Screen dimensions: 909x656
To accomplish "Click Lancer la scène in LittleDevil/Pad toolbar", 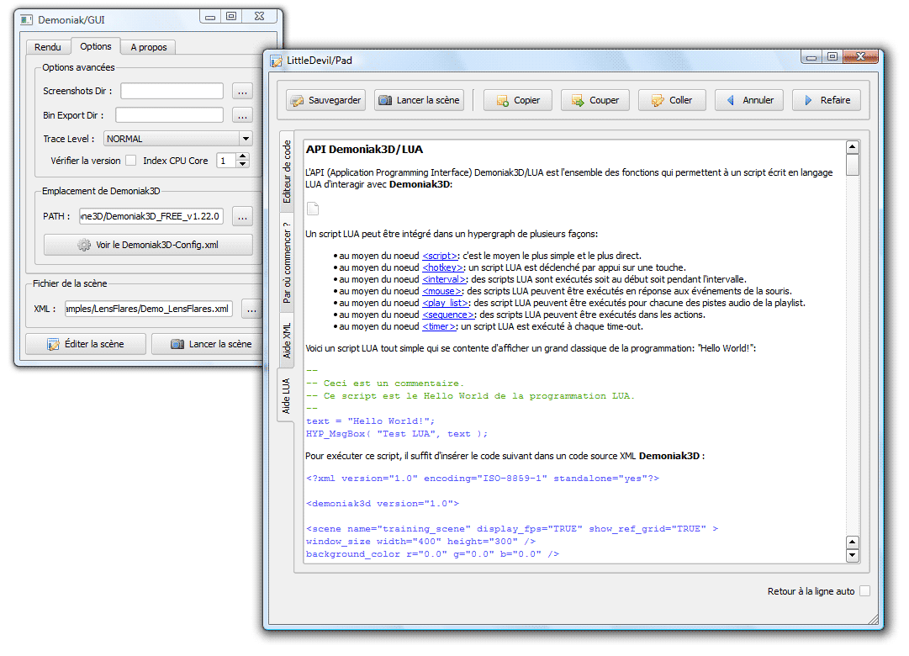I will (419, 100).
